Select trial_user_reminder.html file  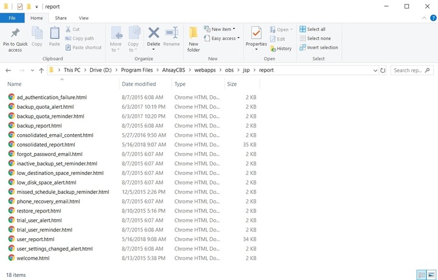[44, 230]
